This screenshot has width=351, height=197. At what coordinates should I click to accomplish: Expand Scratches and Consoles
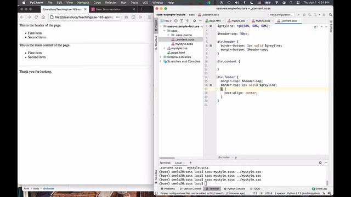(161, 61)
